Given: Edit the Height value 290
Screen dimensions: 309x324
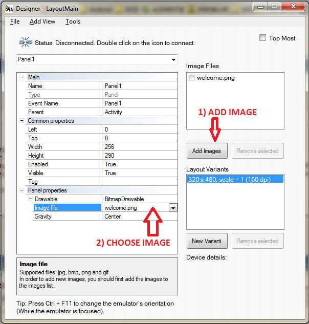Looking at the screenshot, I should pos(140,155).
